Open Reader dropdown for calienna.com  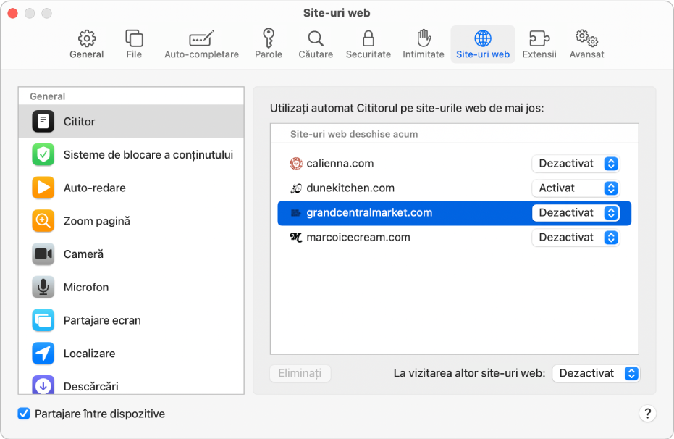tap(576, 164)
